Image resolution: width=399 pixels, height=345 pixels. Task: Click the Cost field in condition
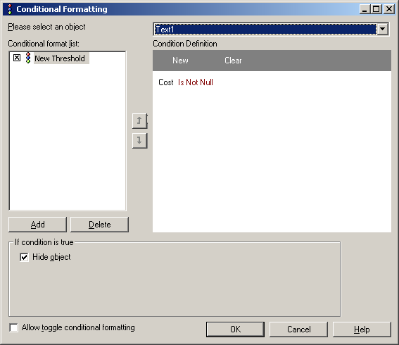point(166,82)
